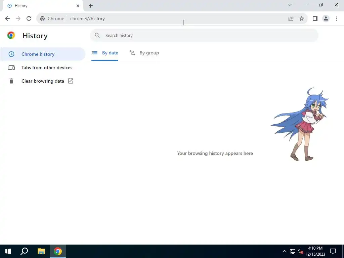Show hidden system tray icons
The width and height of the screenshot is (344, 258).
point(284,251)
